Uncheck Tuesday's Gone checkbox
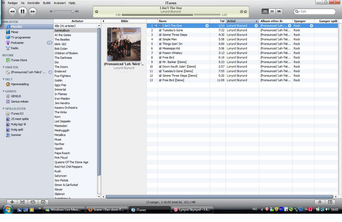 click(x=160, y=30)
